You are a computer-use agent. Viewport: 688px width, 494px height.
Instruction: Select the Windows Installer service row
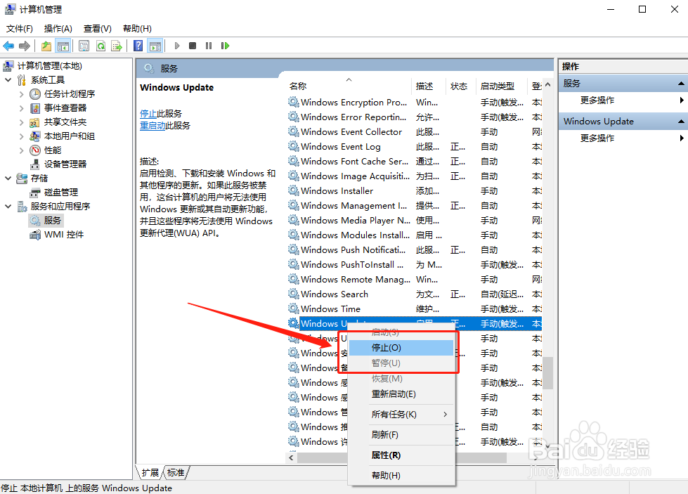click(415, 191)
